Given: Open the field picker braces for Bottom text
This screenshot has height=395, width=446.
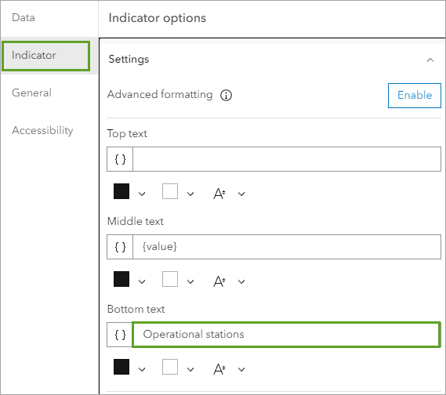Looking at the screenshot, I should pyautogui.click(x=120, y=335).
